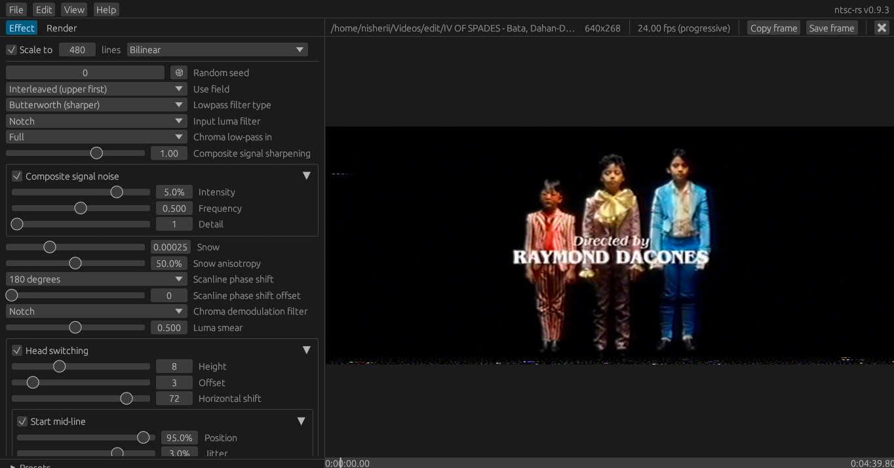Disable Composite signal noise checkbox

coord(17,176)
